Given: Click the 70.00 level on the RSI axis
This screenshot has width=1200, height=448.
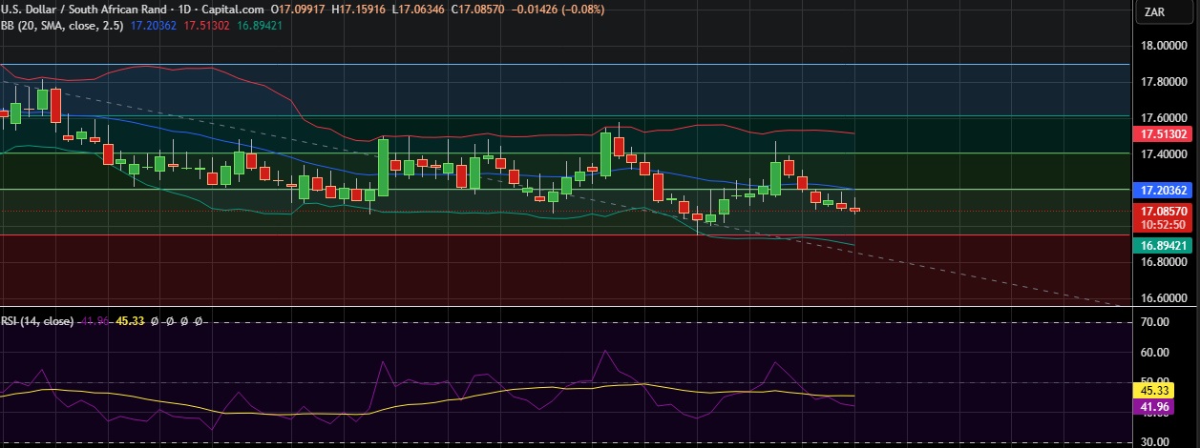Looking at the screenshot, I should point(1157,323).
